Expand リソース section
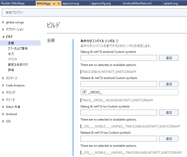Viewport: 187px width, 157px height. 3,100
